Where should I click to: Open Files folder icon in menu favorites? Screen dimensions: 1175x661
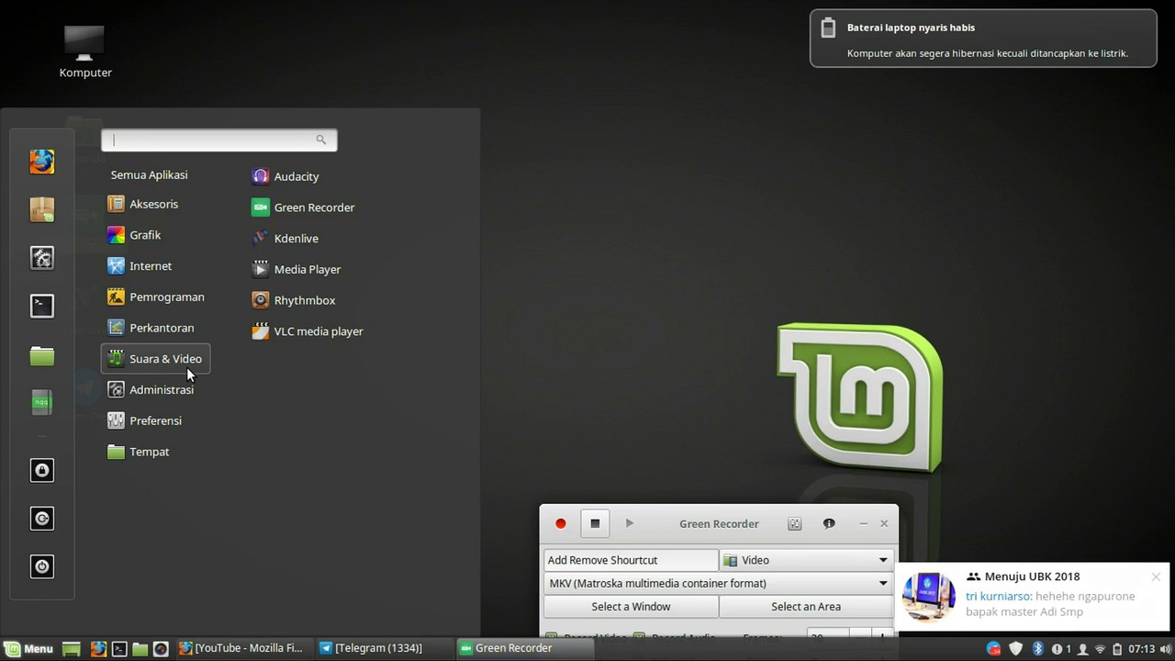pos(41,355)
